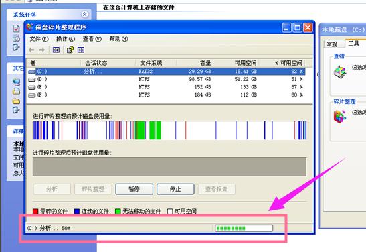The height and width of the screenshot is (252, 366).
Task: Click the 系统任务 sidebar heading
Action: pyautogui.click(x=25, y=15)
